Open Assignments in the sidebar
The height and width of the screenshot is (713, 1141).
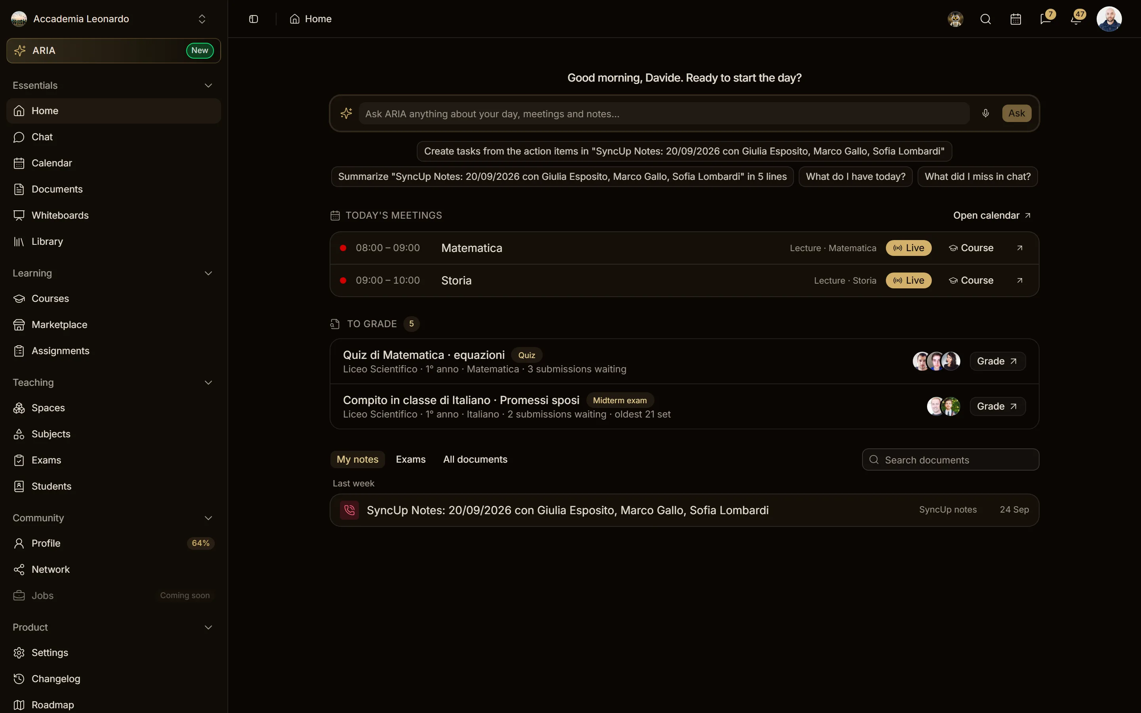114,351
